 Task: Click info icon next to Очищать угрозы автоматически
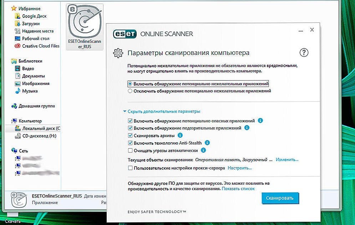(x=203, y=150)
